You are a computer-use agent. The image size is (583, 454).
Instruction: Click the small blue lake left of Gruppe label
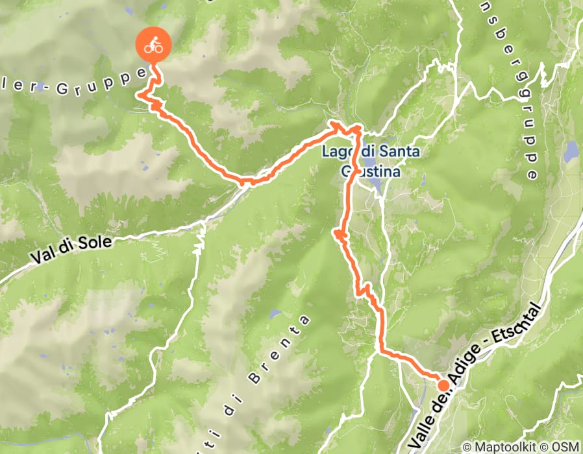(40, 85)
